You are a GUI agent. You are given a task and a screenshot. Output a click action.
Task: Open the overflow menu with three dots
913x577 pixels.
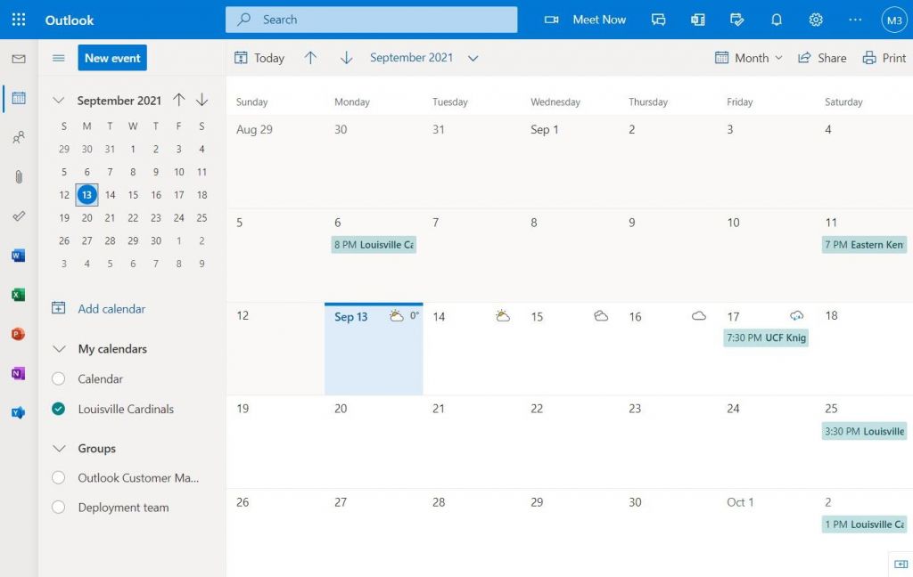(x=854, y=19)
